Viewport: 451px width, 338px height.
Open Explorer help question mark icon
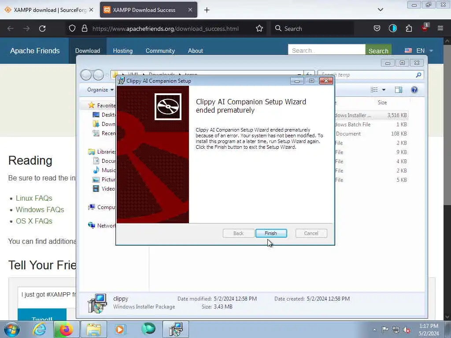point(414,90)
